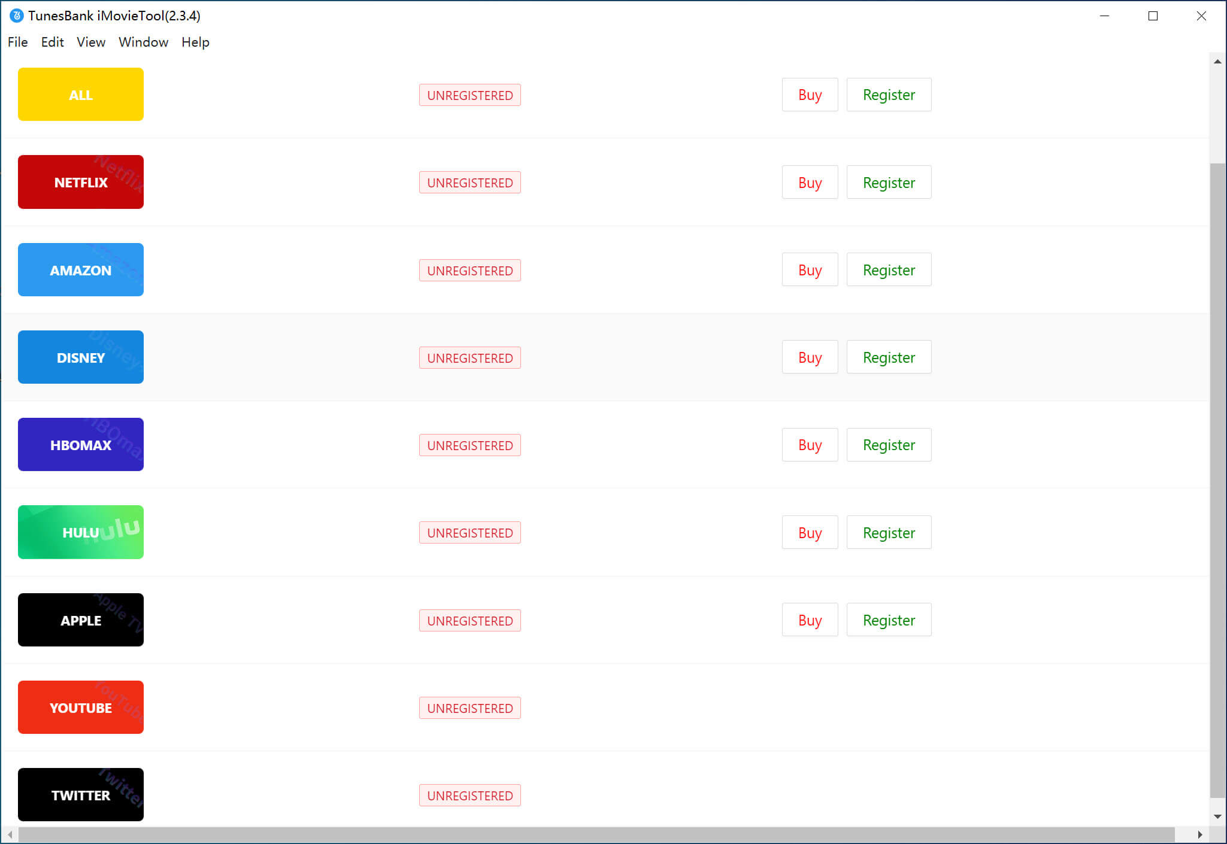Select the blue AMAZON tile
This screenshot has width=1227, height=844.
tap(81, 270)
